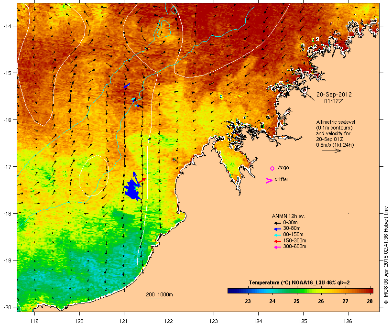Click the longitude axis label 121
The width and height of the screenshot is (392, 325).
pyautogui.click(x=124, y=321)
